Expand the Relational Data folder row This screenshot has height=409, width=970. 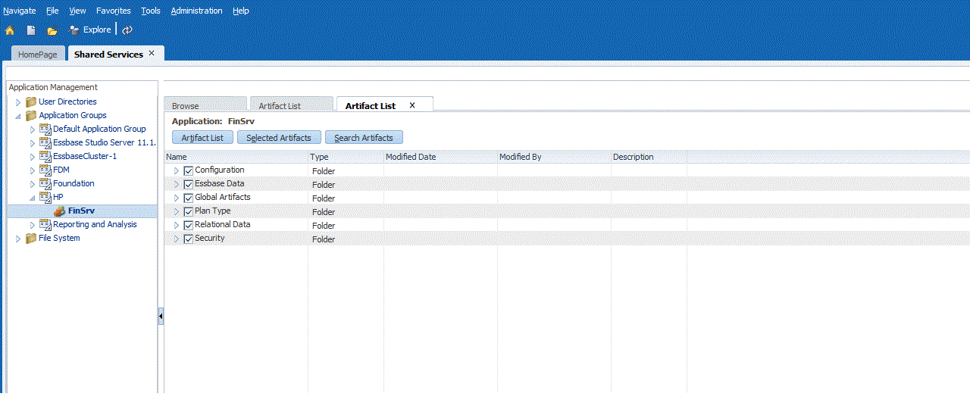pyautogui.click(x=177, y=226)
